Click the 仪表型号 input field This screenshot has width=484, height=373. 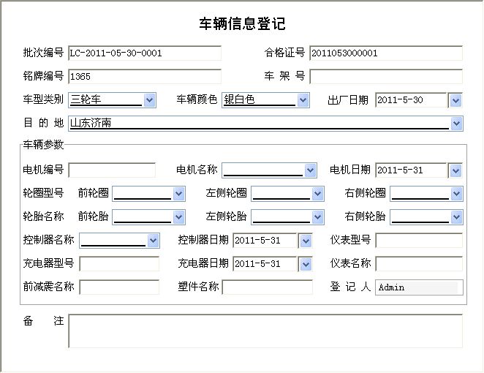(419, 240)
